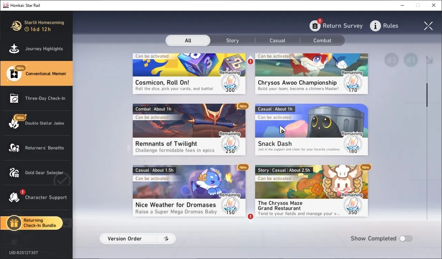Select the Conventional Memoir sidebar icon
Image resolution: width=442 pixels, height=259 pixels.
tap(14, 74)
